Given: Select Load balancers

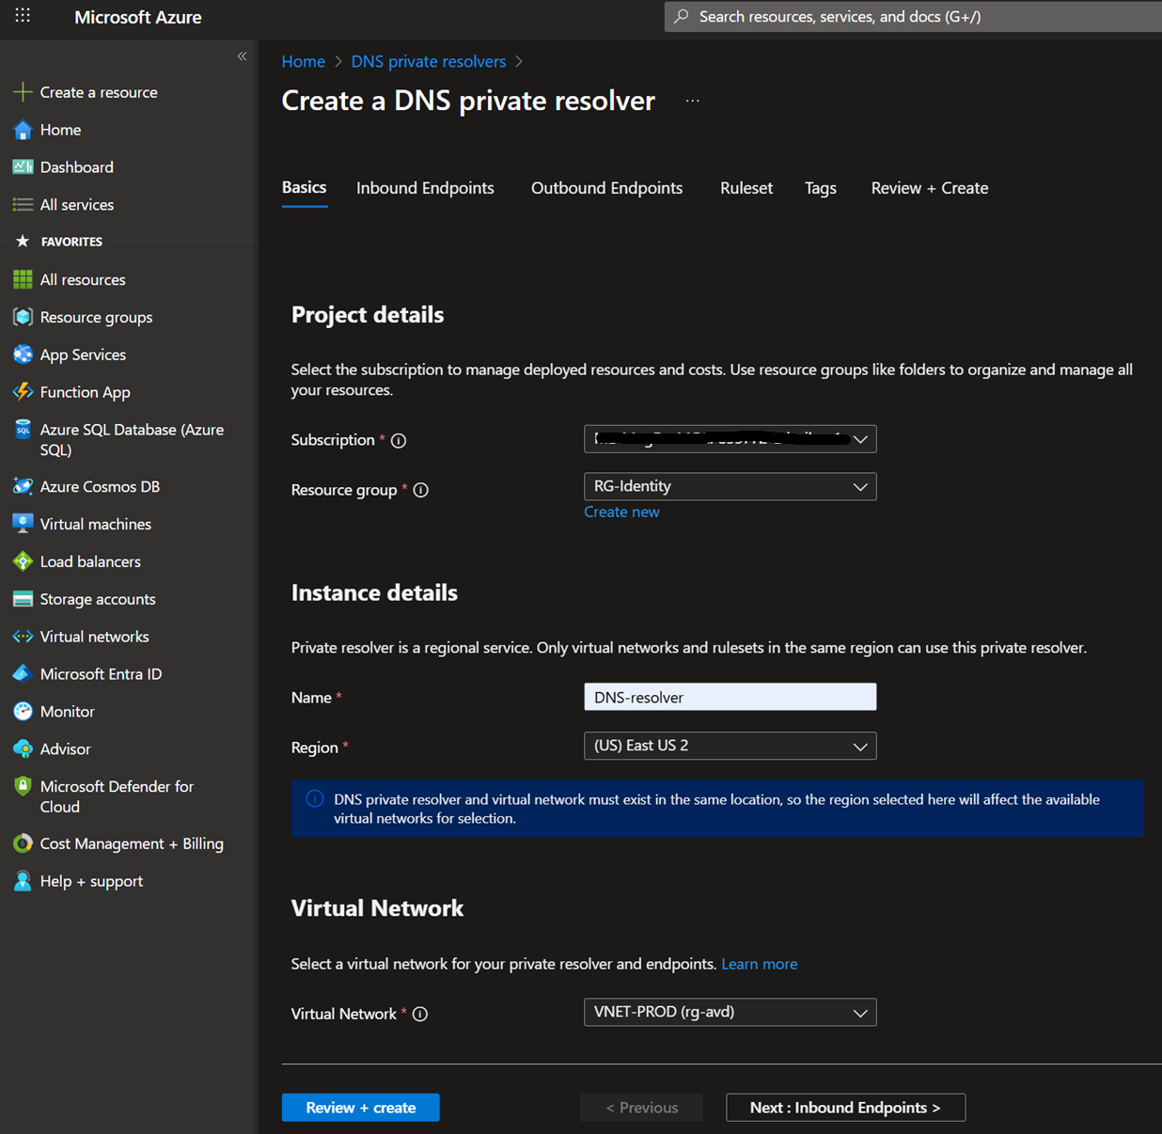Looking at the screenshot, I should click(89, 561).
